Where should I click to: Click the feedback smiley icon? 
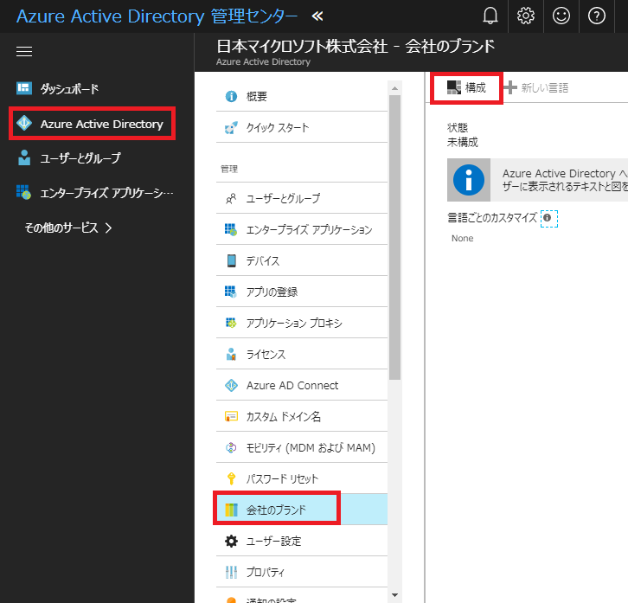coord(561,16)
